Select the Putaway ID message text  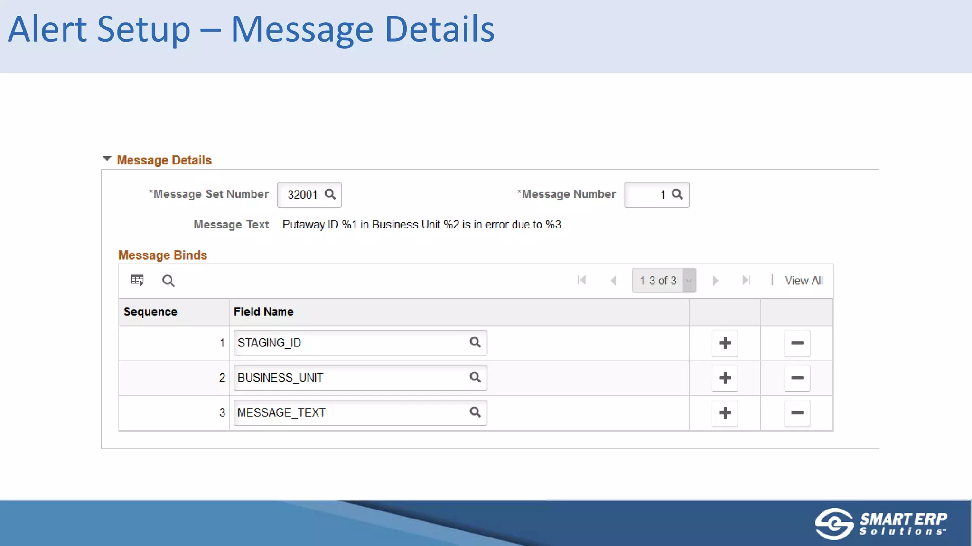click(x=421, y=225)
